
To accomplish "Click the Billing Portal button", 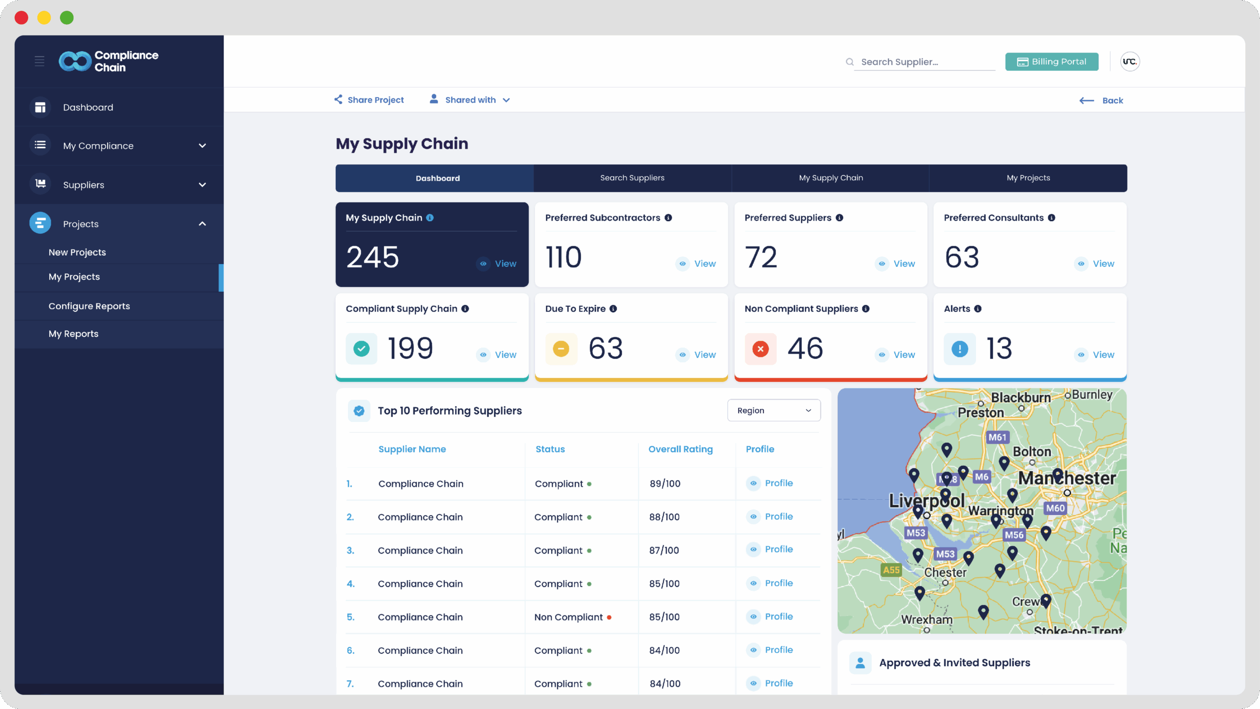I will point(1051,62).
